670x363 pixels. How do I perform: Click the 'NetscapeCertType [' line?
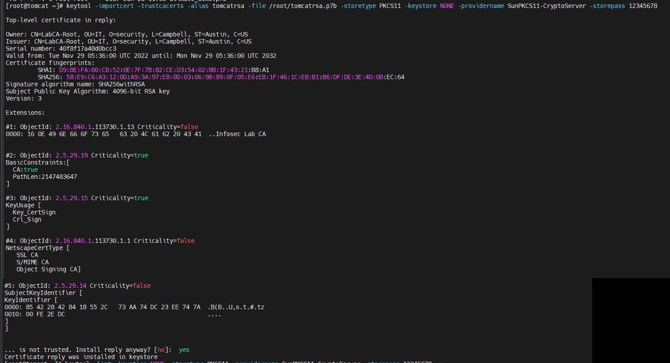point(38,248)
